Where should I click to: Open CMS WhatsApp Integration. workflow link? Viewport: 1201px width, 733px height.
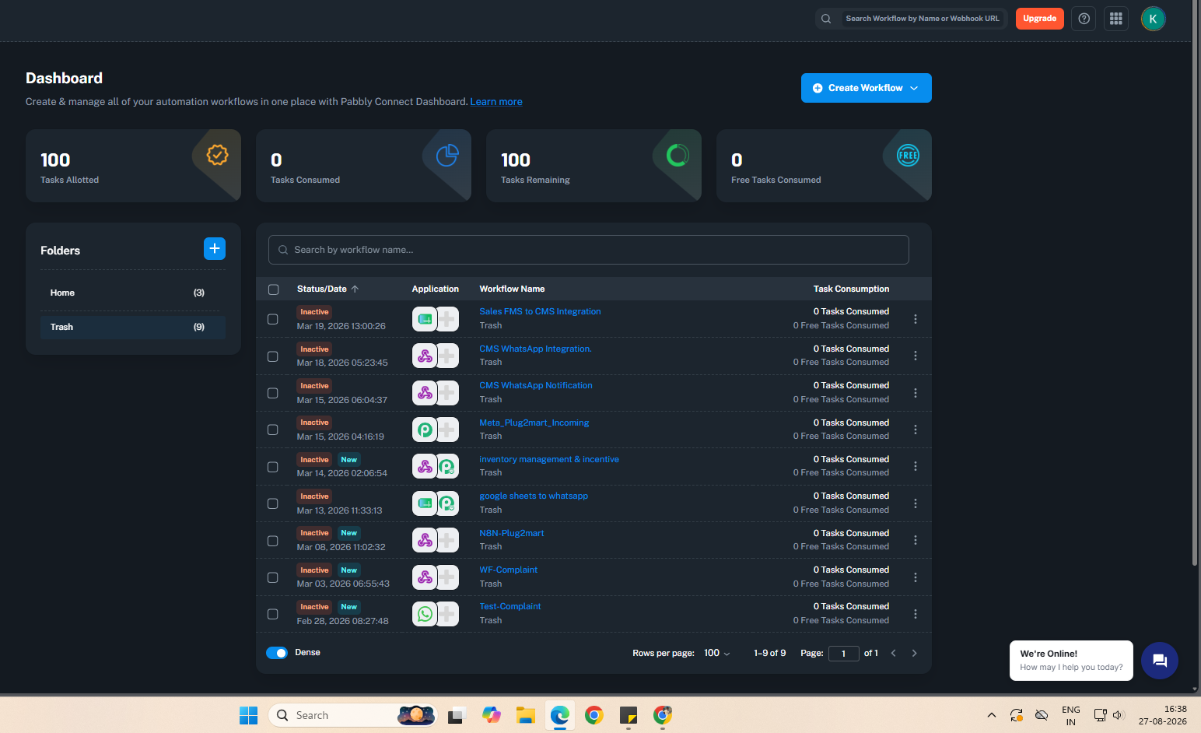536,349
